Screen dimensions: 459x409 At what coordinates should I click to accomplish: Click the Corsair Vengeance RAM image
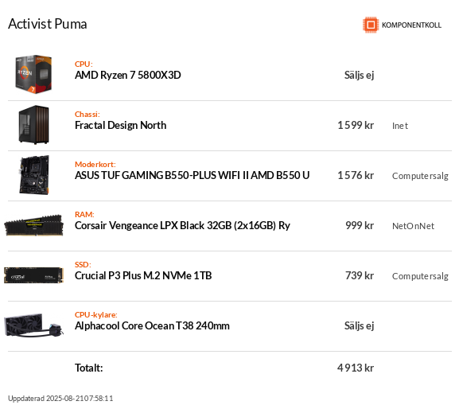click(33, 225)
